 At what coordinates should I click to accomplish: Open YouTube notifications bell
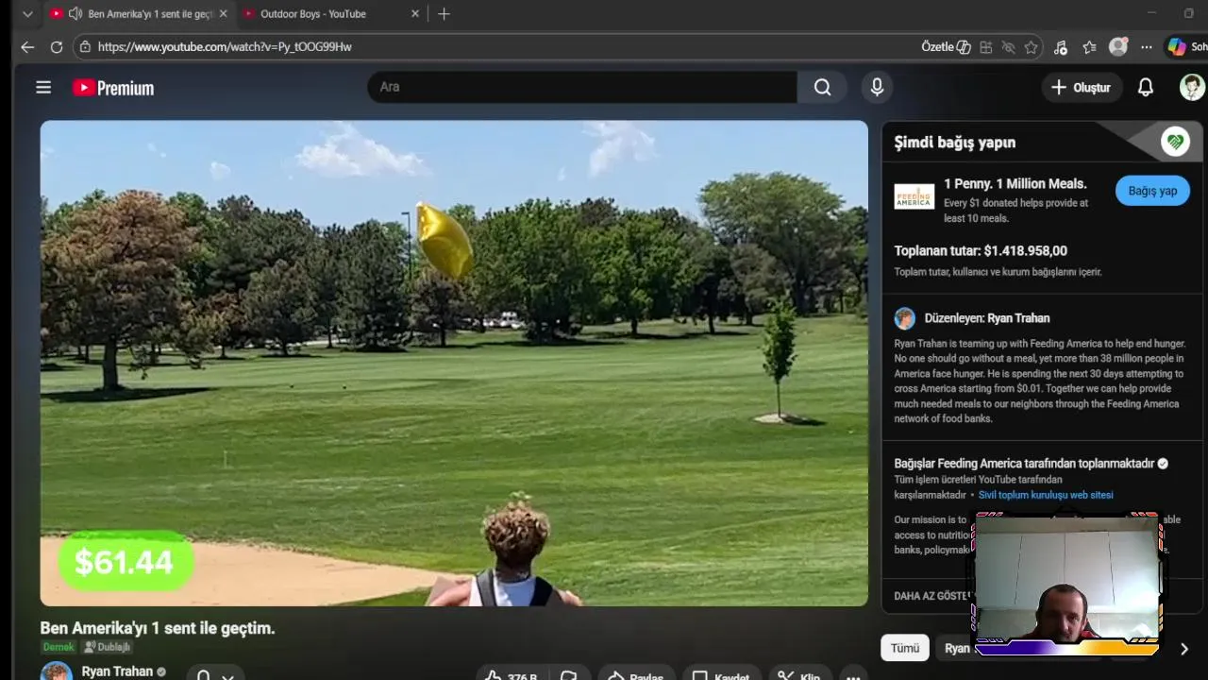coord(1145,88)
